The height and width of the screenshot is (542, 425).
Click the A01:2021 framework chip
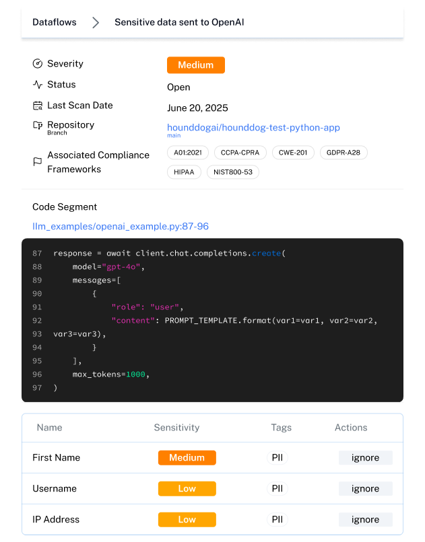(188, 153)
